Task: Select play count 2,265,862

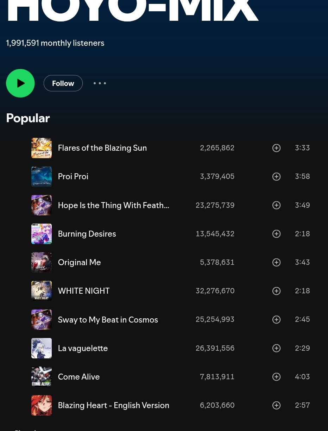Action: [217, 148]
